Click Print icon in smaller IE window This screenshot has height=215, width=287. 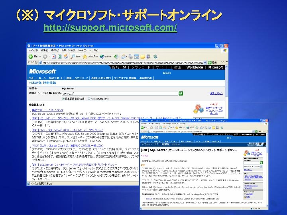pos(206,128)
